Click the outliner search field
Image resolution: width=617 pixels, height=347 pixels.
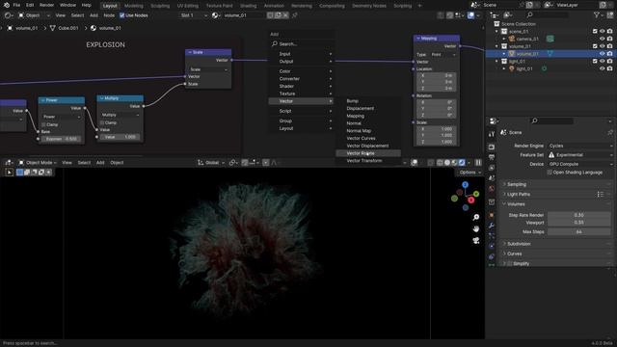[547, 15]
